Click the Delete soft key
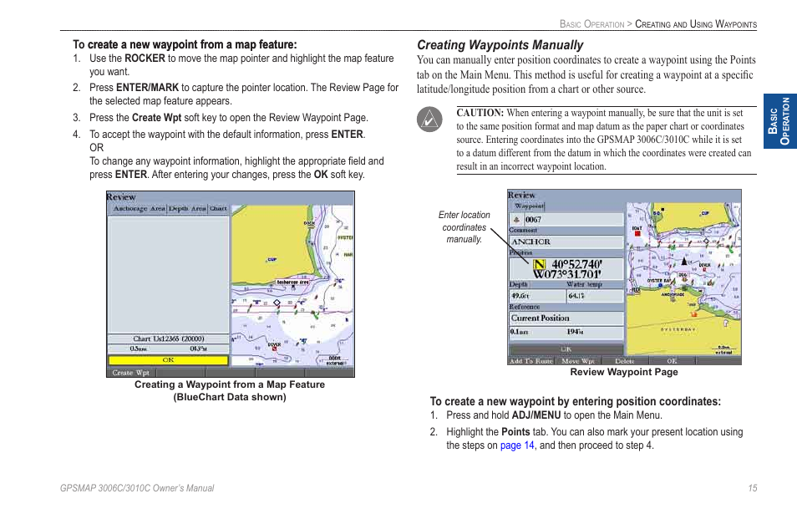This screenshot has width=797, height=519. [625, 361]
